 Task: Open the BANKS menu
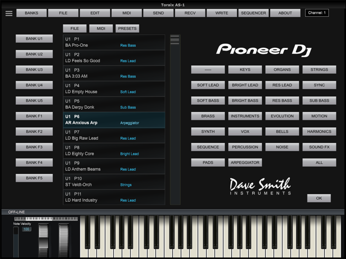click(x=32, y=13)
